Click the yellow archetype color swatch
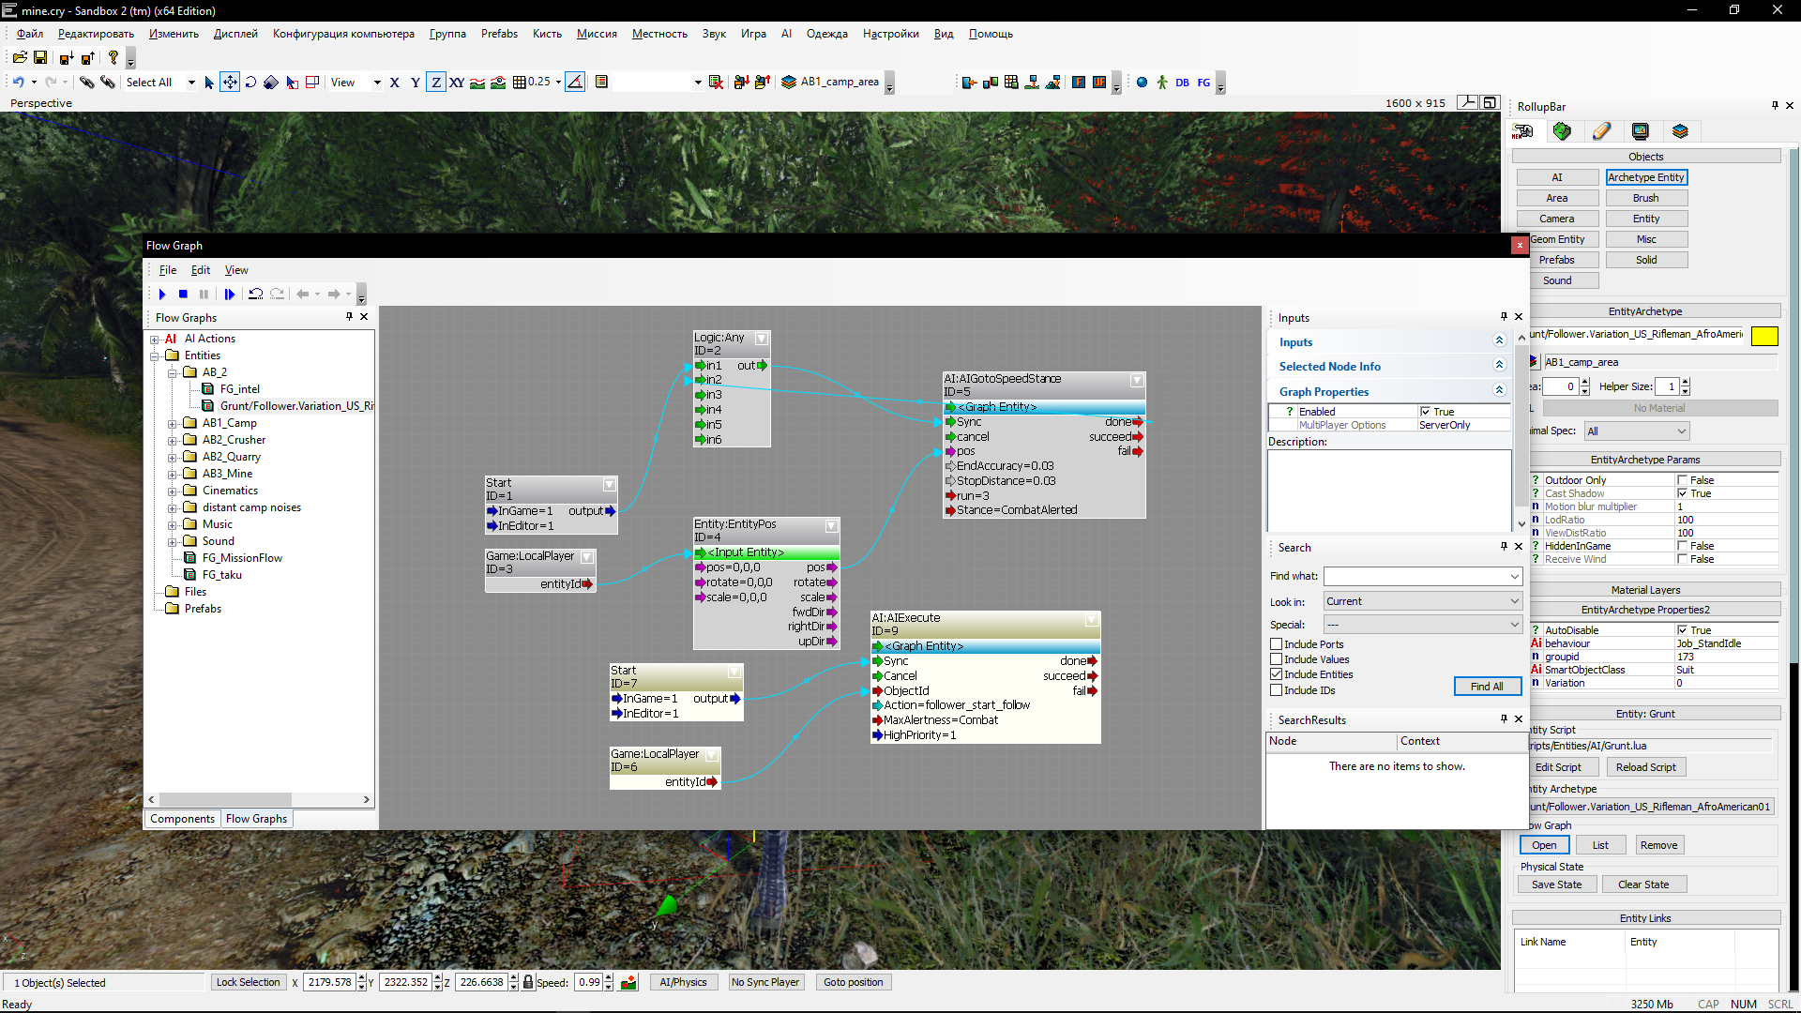This screenshot has width=1801, height=1013. click(1763, 336)
